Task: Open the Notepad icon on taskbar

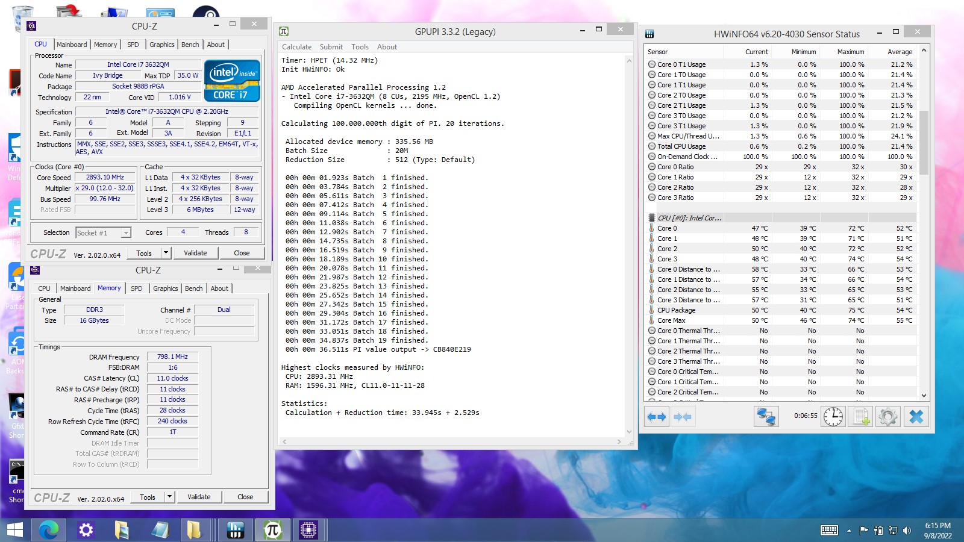Action: [160, 530]
